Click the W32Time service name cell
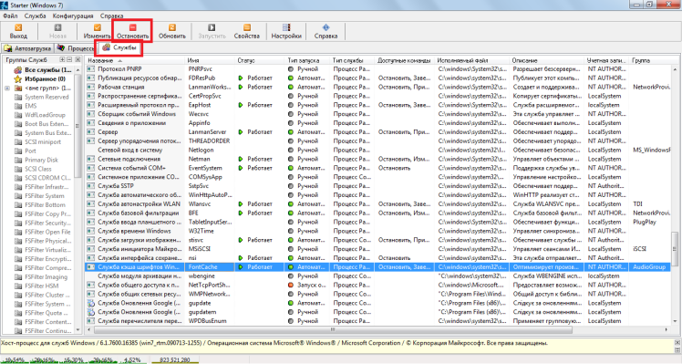This screenshot has height=364, width=682. click(201, 231)
